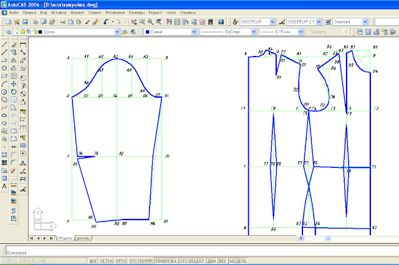
Task: Click the Copy icon
Action: coord(70,22)
